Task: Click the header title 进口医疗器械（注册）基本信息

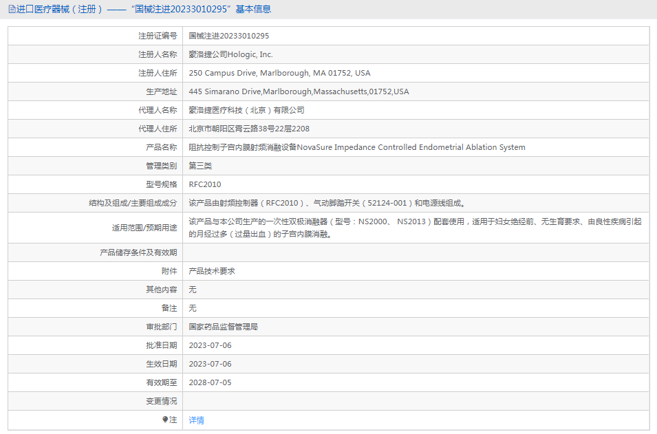Action: point(144,9)
